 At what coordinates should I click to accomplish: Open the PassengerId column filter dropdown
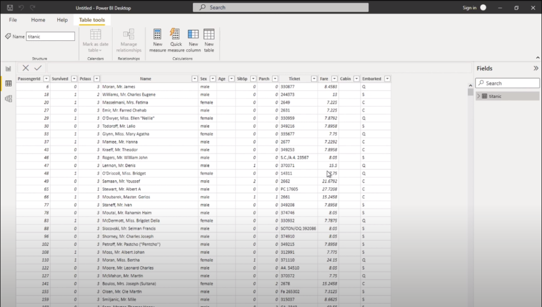46,78
